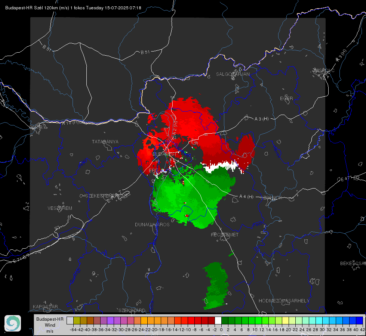Click the 'B 51' label at top center
This screenshot has height=336, width=366.
tap(145, 52)
